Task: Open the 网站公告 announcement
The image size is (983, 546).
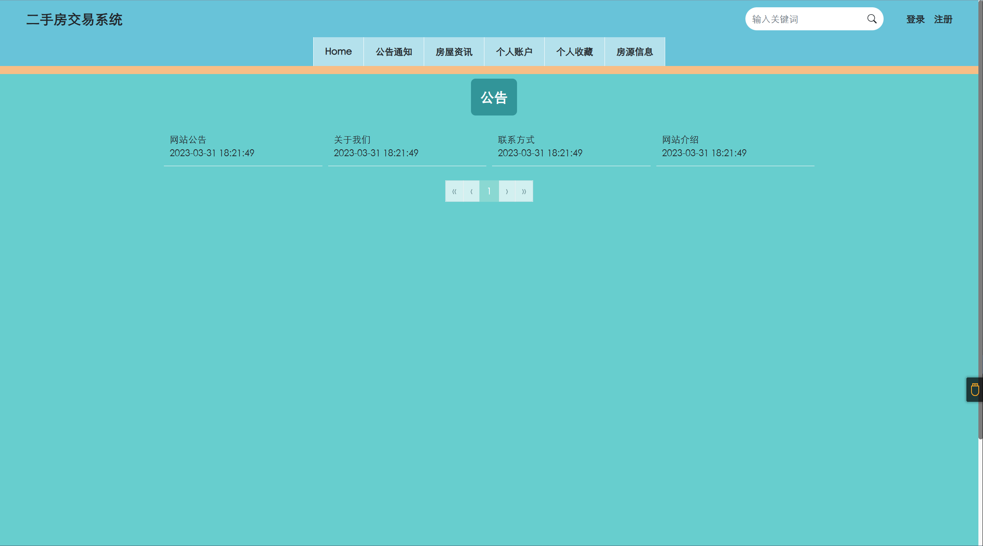Action: coord(188,140)
